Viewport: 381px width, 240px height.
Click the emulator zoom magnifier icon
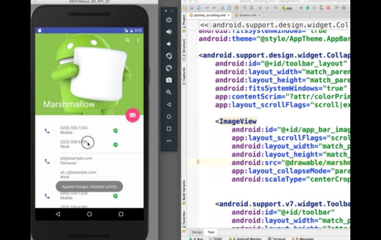pyautogui.click(x=169, y=92)
